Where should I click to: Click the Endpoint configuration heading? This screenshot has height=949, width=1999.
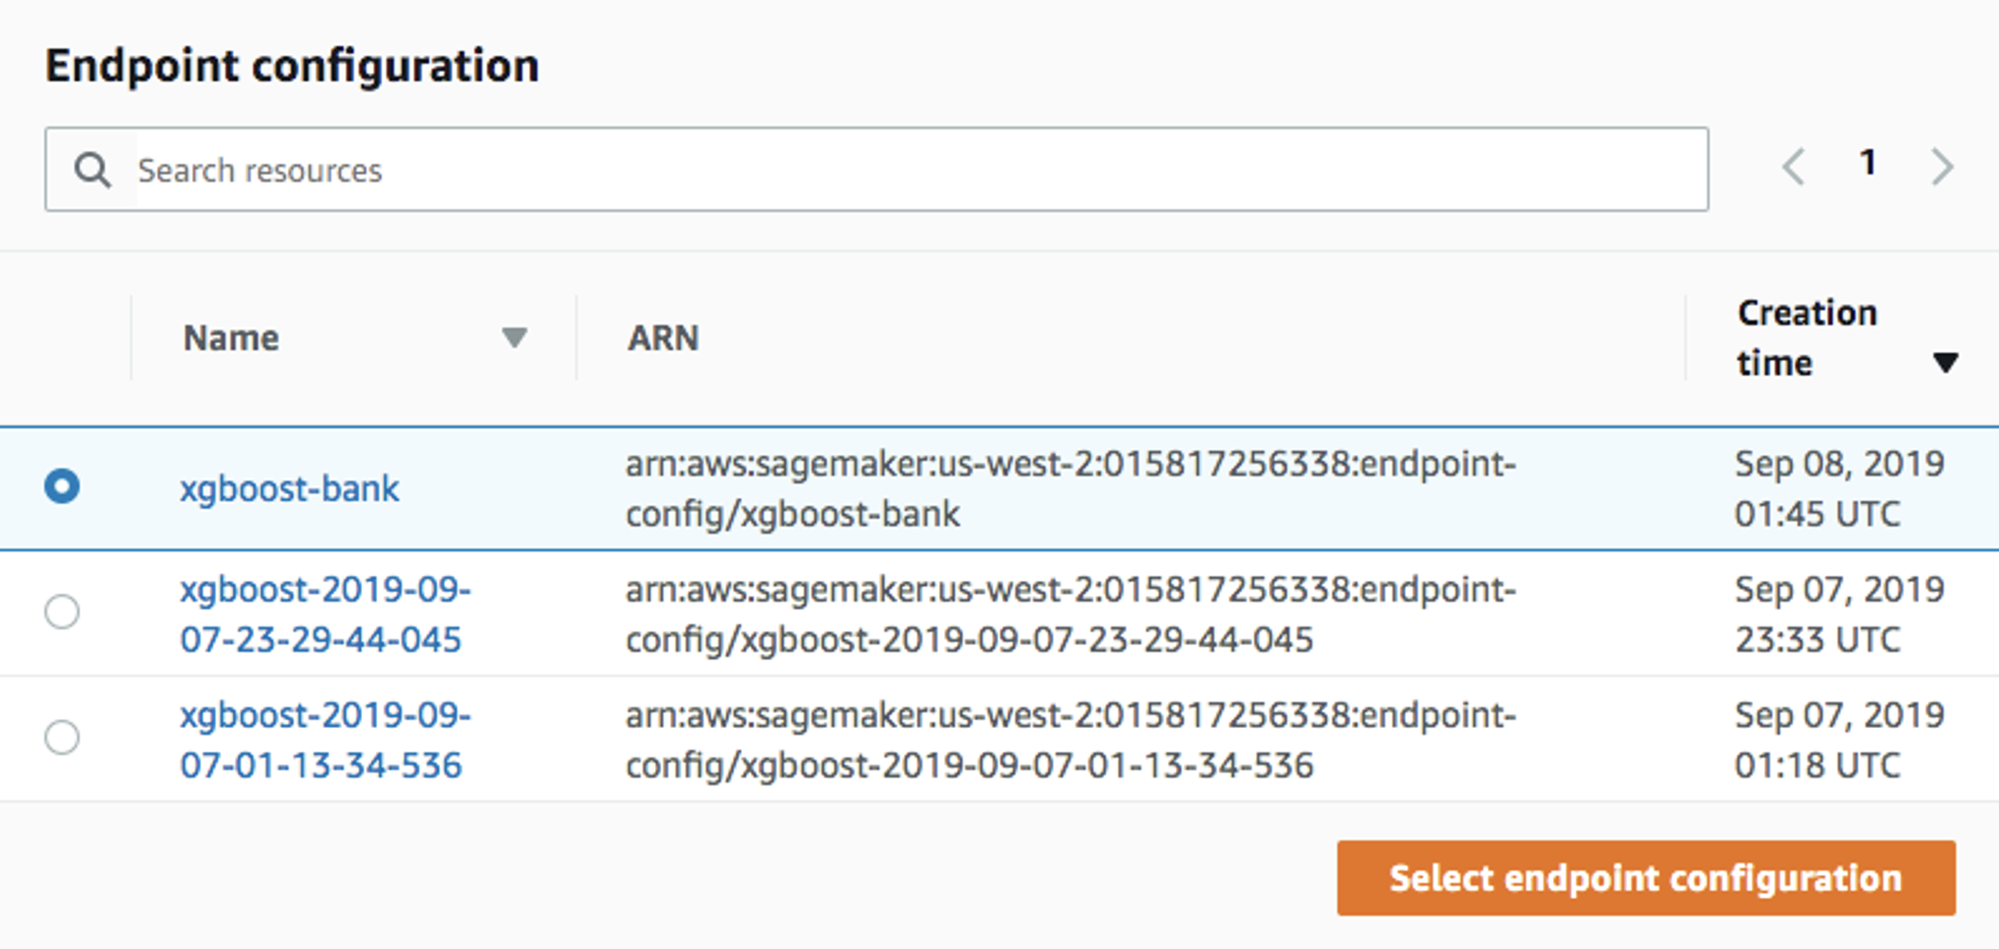(x=292, y=65)
